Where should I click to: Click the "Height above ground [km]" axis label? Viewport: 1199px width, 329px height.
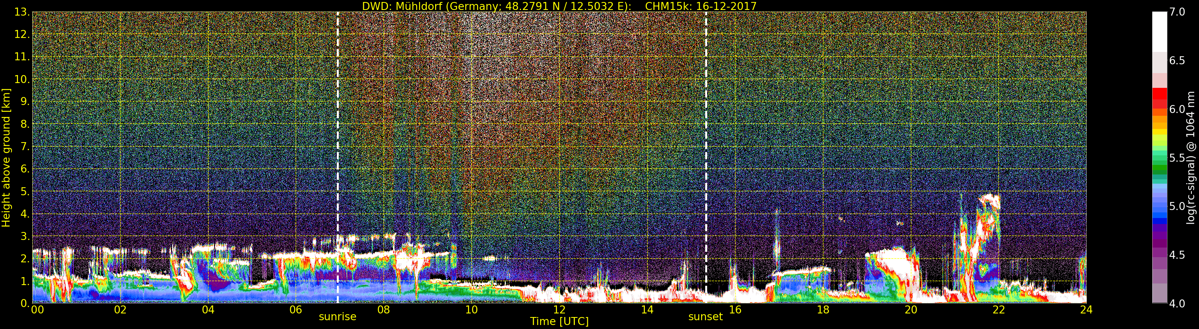(6, 158)
